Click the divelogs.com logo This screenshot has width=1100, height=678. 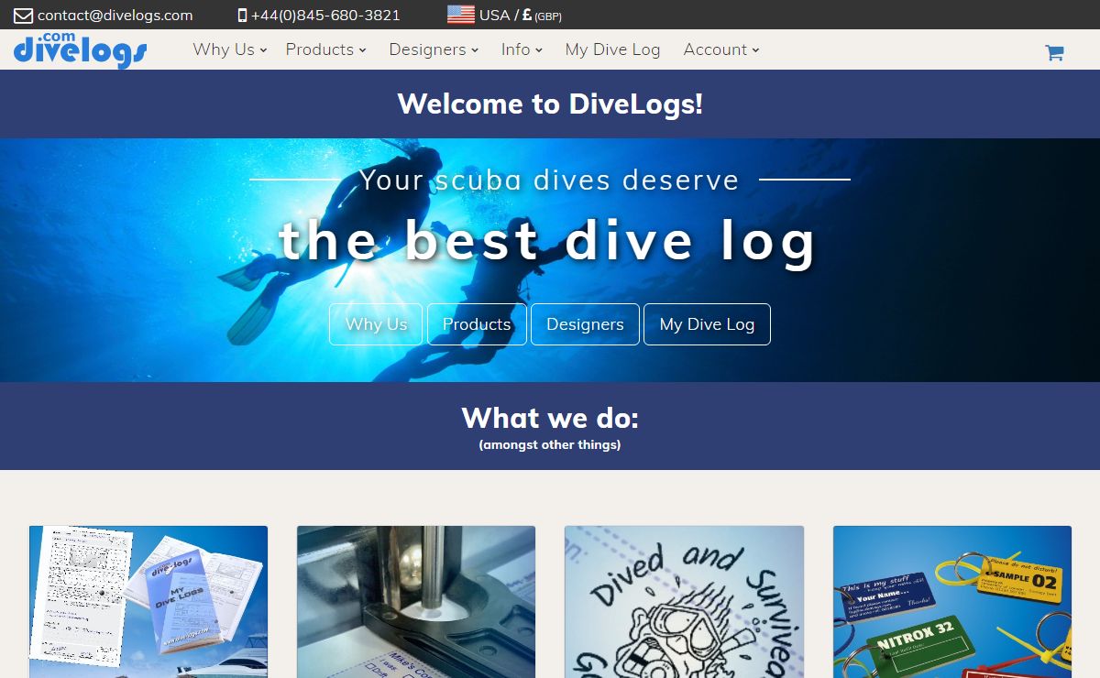[x=81, y=49]
